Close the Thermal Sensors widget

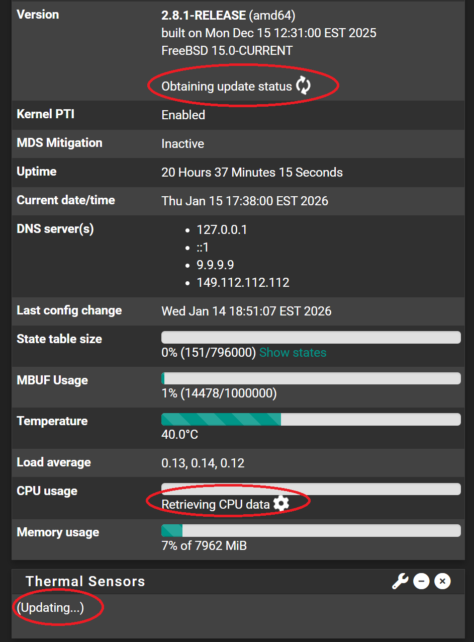tap(442, 582)
